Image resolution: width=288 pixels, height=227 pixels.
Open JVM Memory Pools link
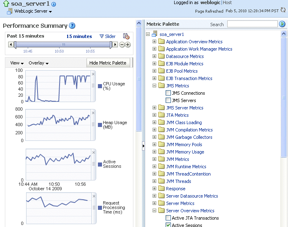click(184, 145)
